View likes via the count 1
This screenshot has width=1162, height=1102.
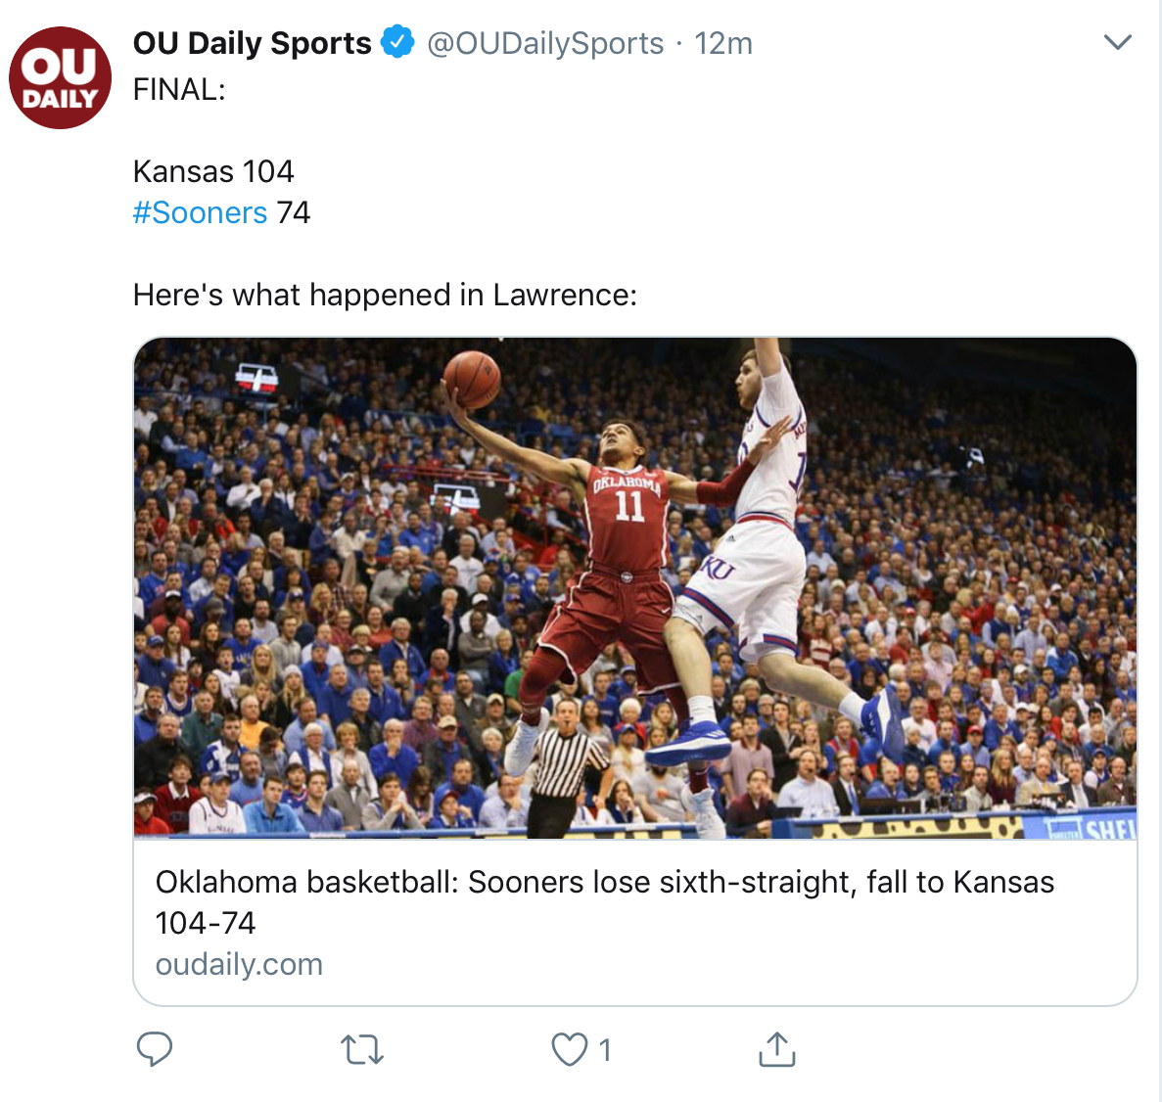click(x=605, y=1050)
